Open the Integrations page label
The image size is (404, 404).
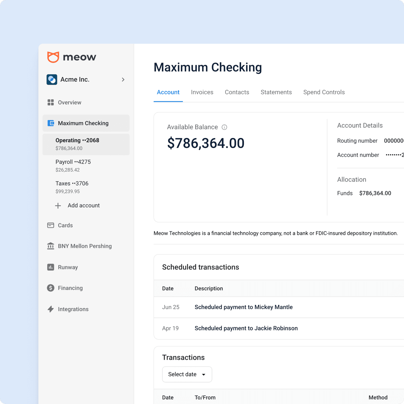pos(73,309)
